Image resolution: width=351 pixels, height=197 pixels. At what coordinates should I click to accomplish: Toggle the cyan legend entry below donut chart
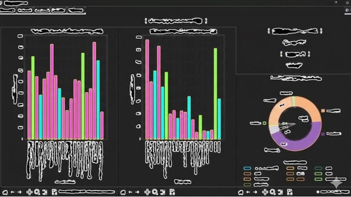coord(247,168)
